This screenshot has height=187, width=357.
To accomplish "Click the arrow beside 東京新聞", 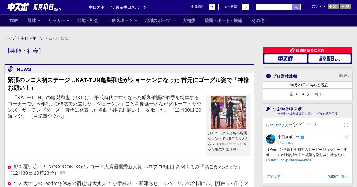I will coord(246,7).
